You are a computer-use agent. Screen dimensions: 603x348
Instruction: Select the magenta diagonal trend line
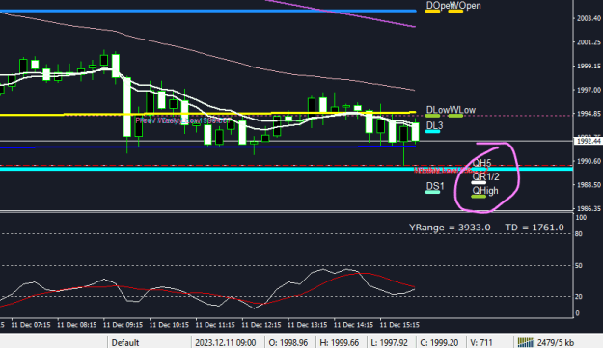coord(341,13)
